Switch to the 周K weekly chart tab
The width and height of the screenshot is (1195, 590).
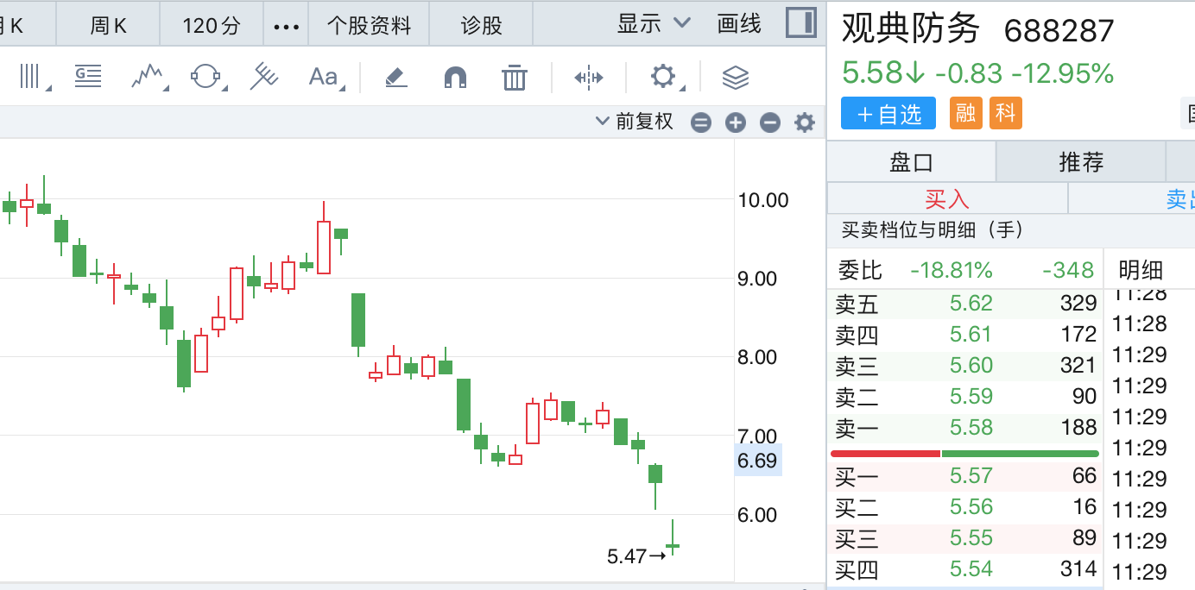pos(108,26)
